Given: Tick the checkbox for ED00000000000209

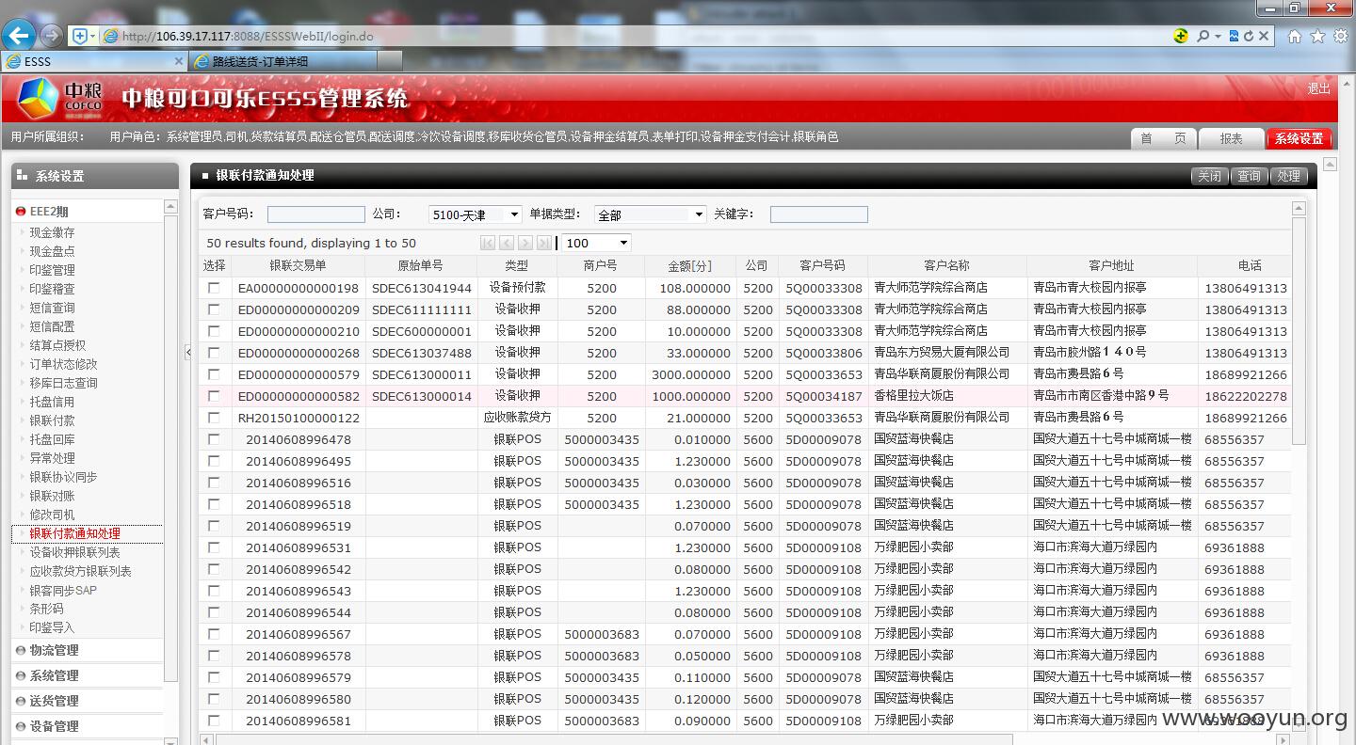Looking at the screenshot, I should [214, 309].
